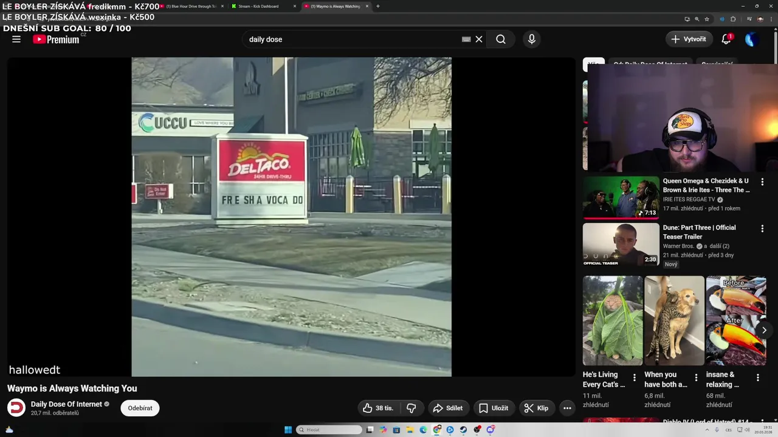Open IRIE ITES REGGAE TV channel

(689, 200)
